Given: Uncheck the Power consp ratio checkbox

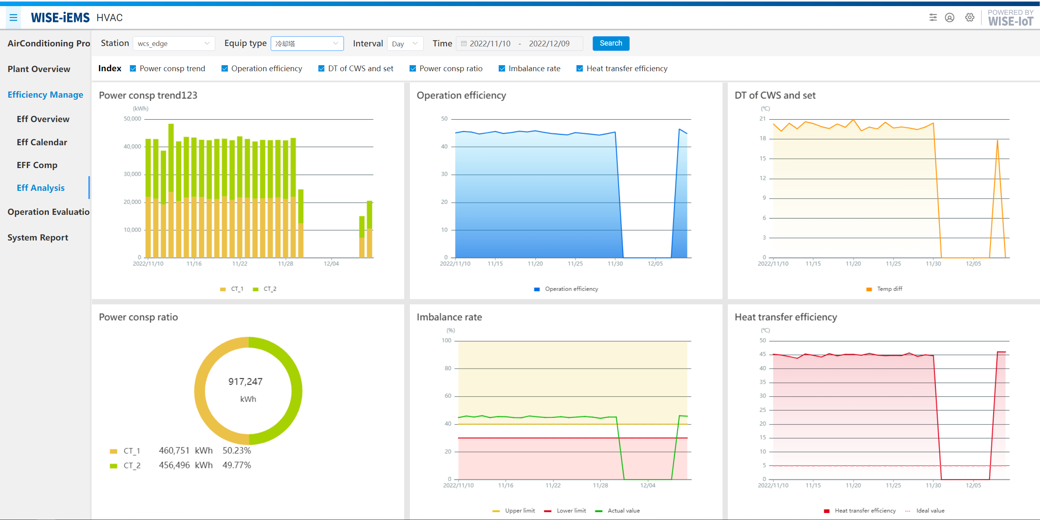Looking at the screenshot, I should click(x=413, y=68).
